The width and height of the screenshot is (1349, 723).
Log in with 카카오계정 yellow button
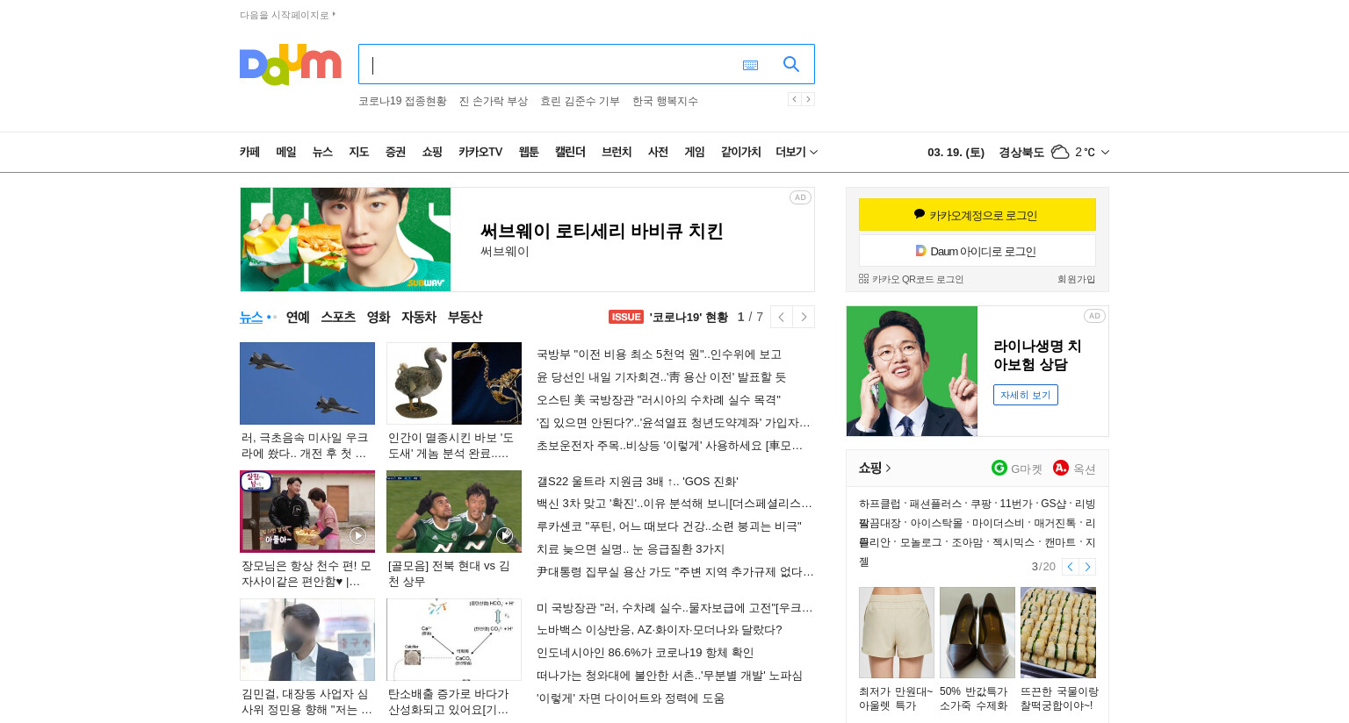click(977, 215)
